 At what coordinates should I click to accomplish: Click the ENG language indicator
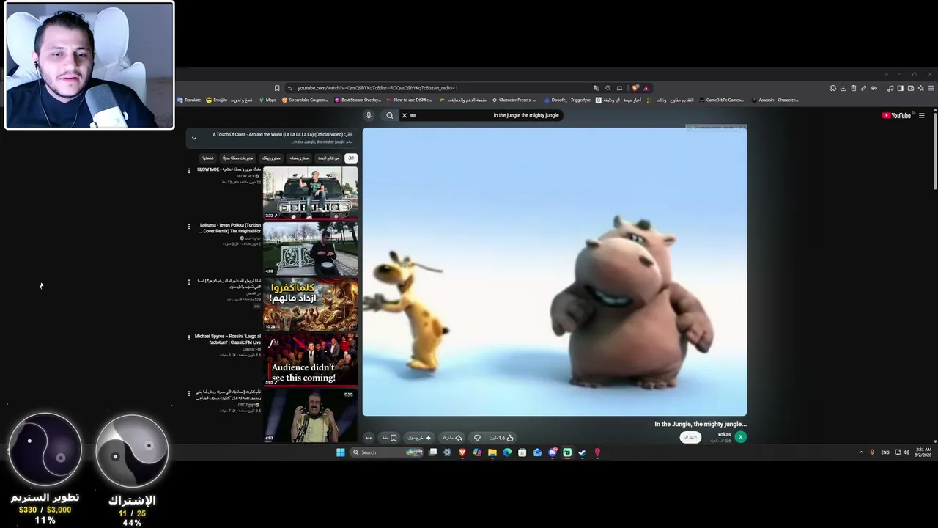[885, 452]
